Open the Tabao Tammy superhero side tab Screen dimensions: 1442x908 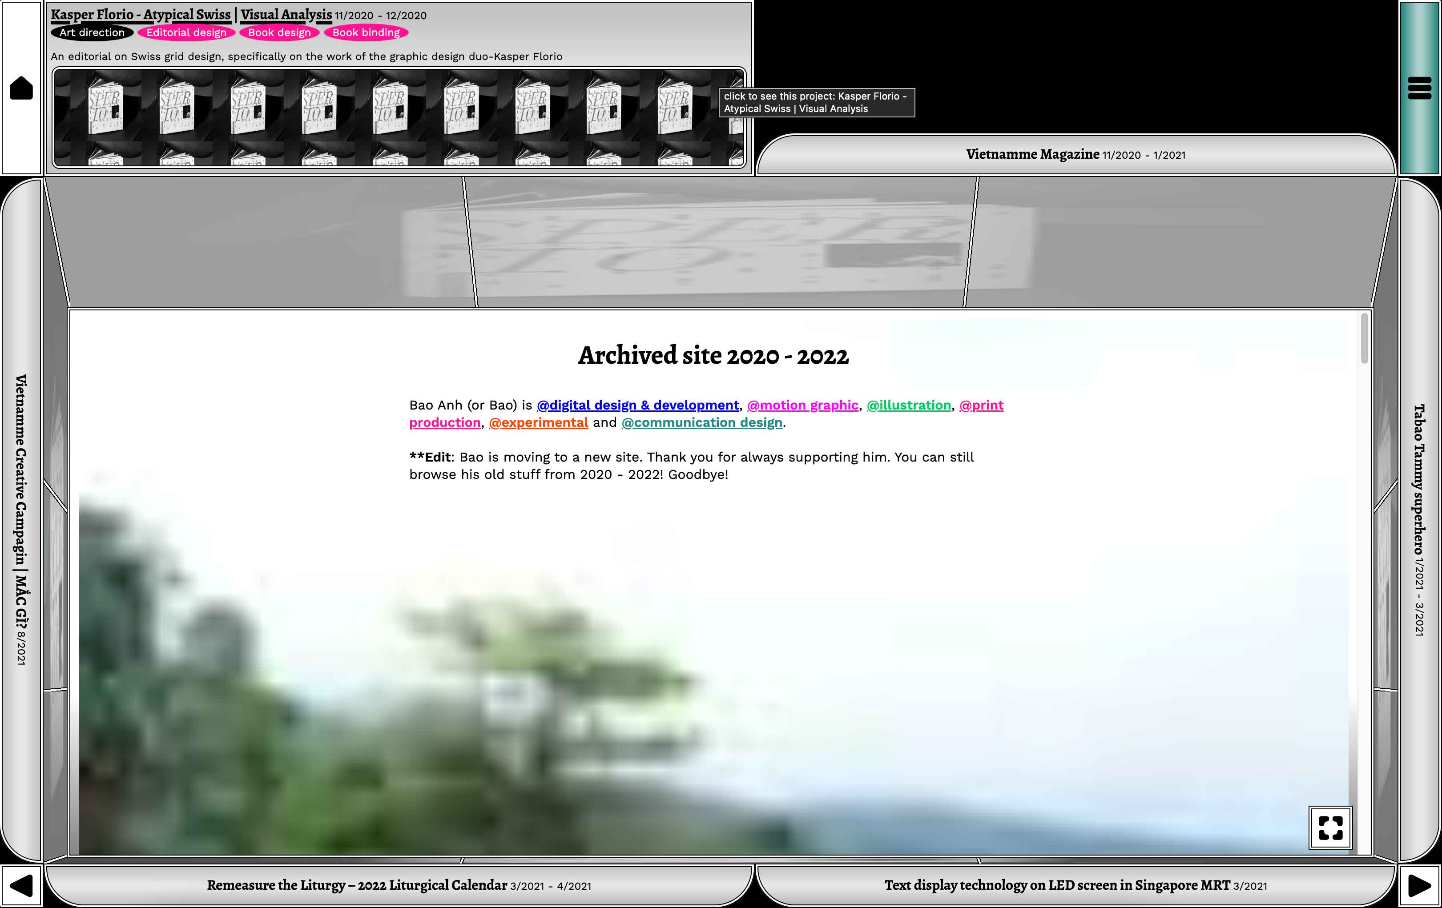tap(1418, 519)
